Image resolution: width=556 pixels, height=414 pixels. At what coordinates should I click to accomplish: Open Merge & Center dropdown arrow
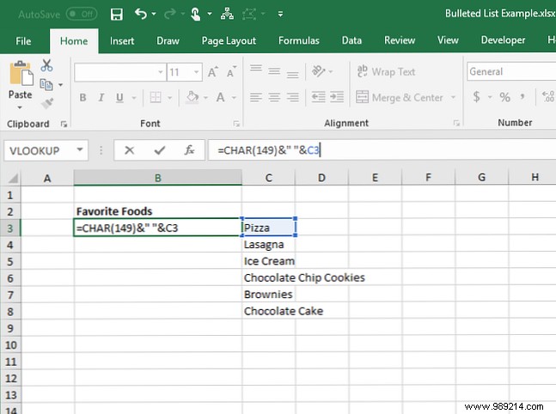tap(453, 97)
